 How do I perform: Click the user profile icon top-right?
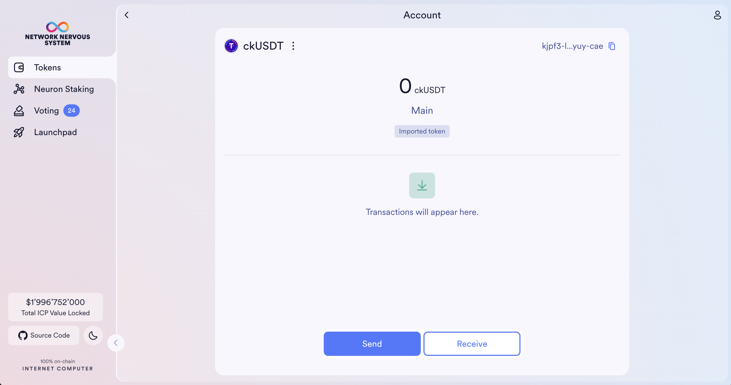(718, 15)
